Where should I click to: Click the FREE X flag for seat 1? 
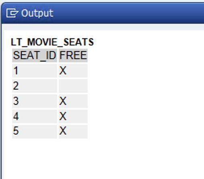73,71
